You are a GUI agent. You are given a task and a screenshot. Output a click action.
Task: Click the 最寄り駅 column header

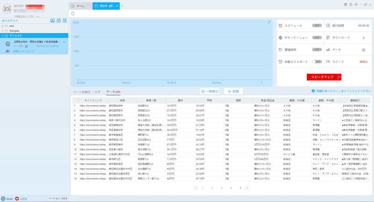click(x=151, y=100)
